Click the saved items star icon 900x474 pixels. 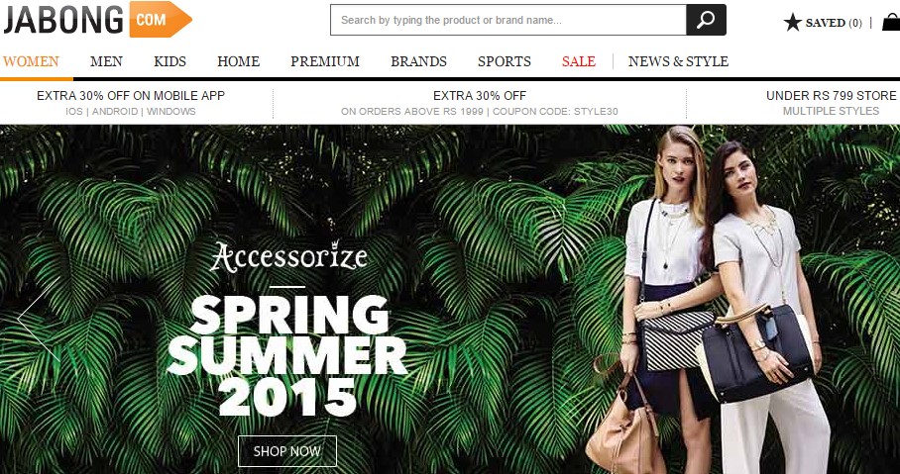[792, 23]
